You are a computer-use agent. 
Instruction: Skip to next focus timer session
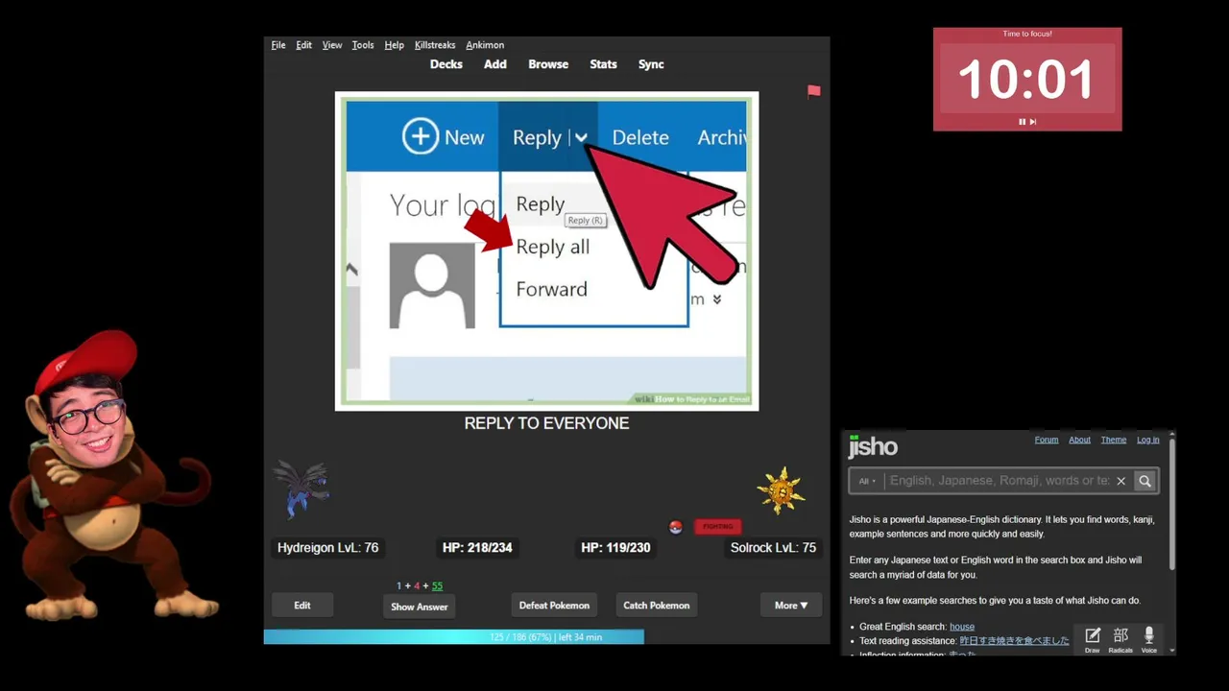tap(1033, 122)
